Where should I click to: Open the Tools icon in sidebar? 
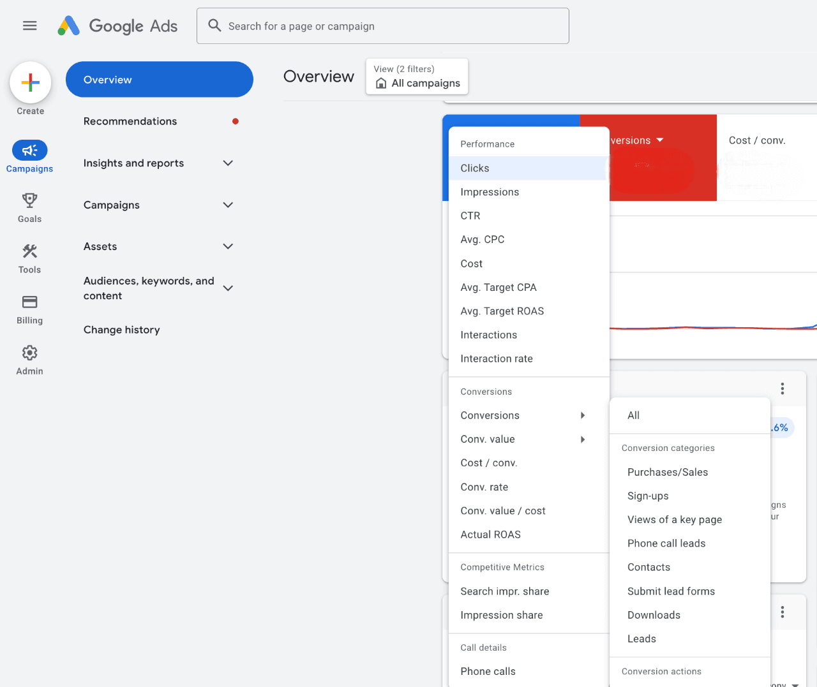(29, 251)
